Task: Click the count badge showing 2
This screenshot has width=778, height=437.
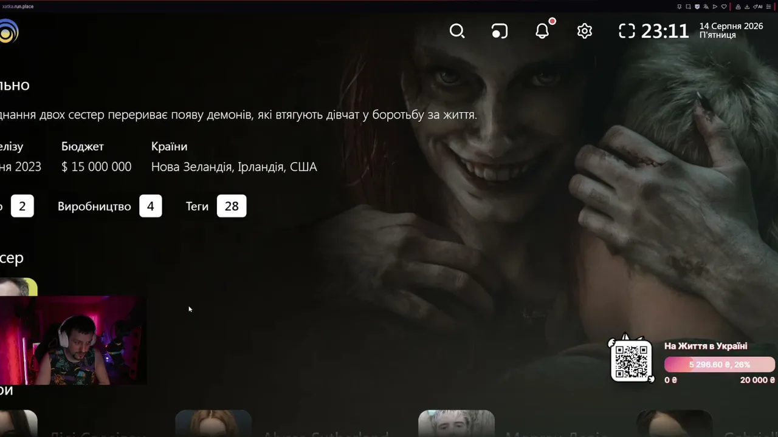Action: (x=22, y=206)
